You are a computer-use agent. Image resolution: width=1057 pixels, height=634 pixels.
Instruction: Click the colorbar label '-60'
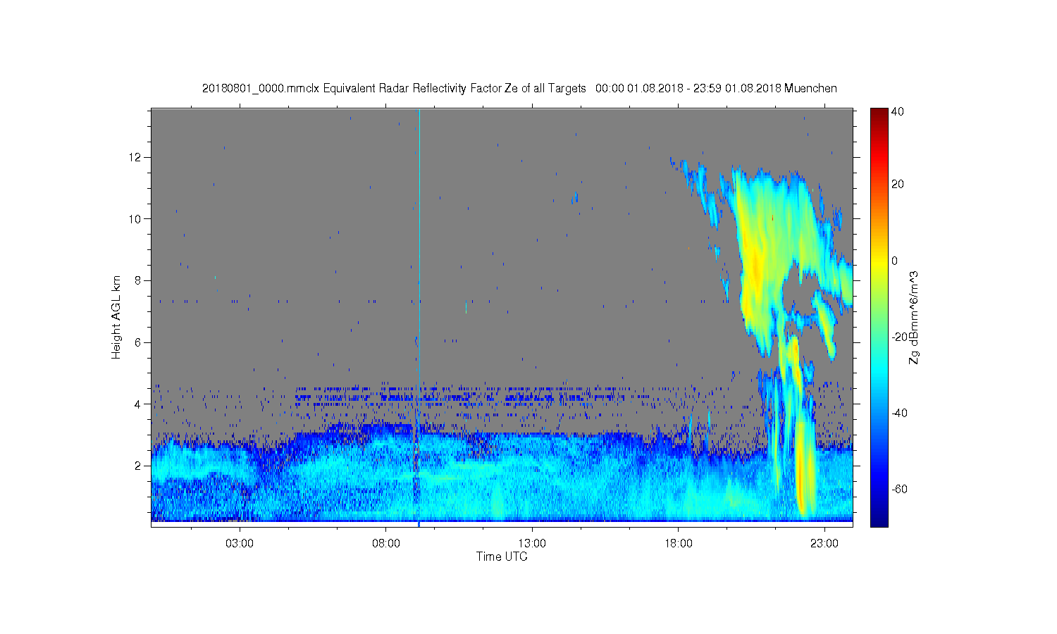[x=899, y=489]
